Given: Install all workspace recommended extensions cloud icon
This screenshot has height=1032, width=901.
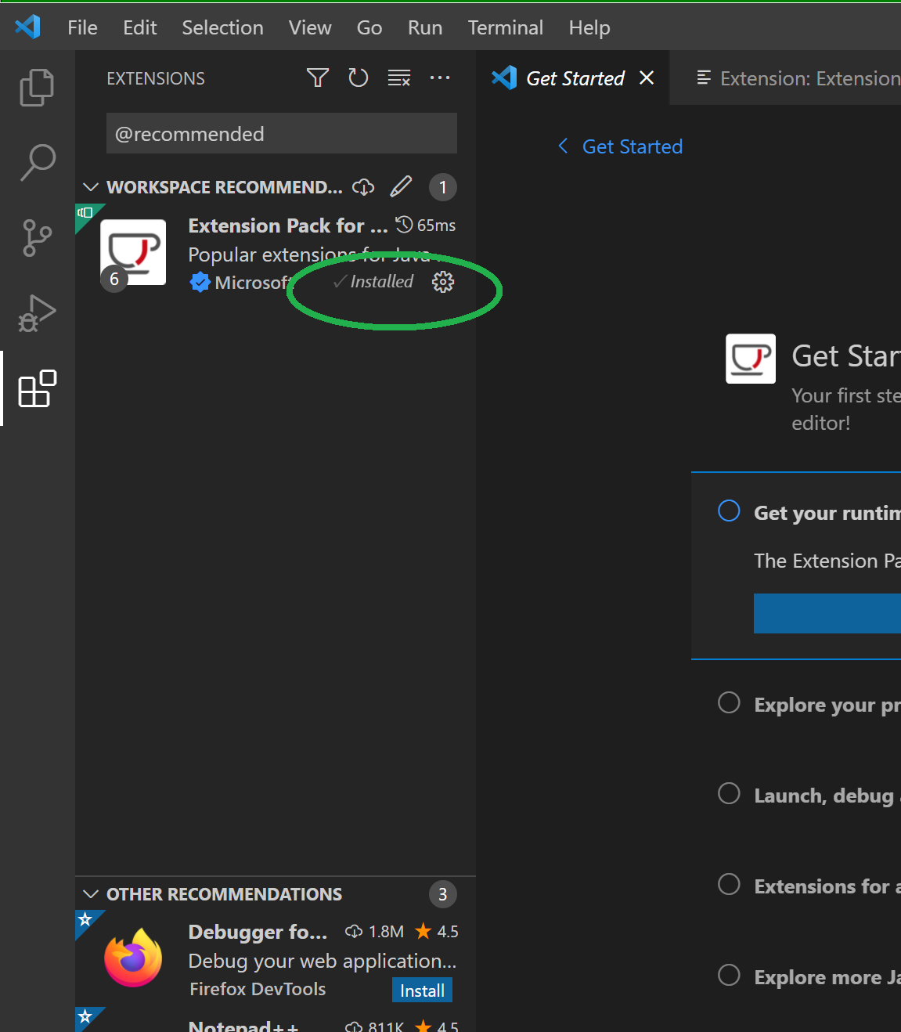Looking at the screenshot, I should click(x=363, y=187).
